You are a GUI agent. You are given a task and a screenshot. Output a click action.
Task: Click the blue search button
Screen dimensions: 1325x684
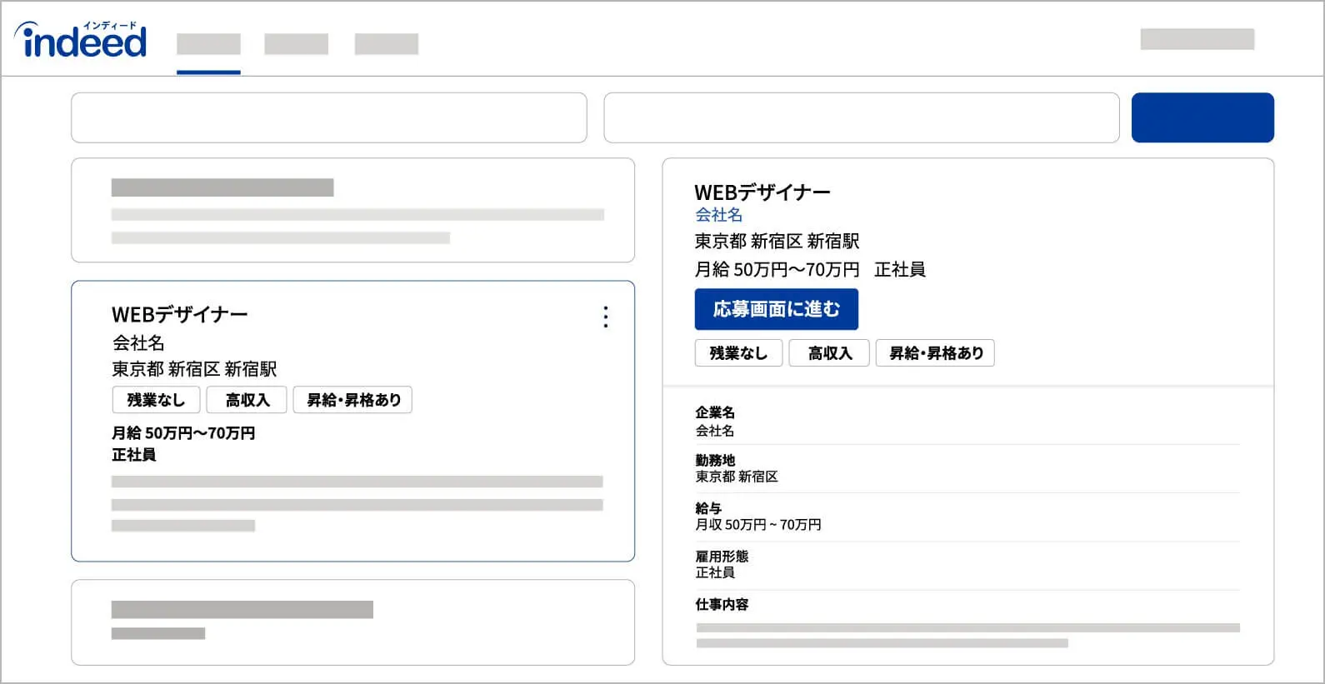coord(1202,117)
